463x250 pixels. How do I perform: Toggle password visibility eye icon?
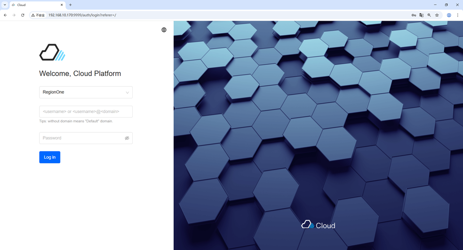point(127,138)
